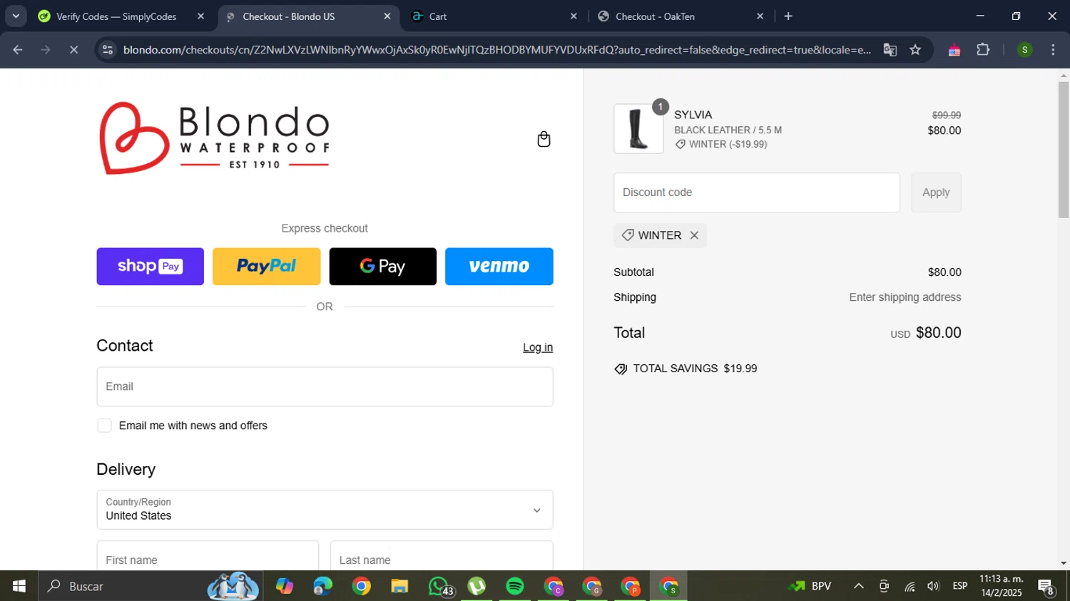Open the taskbar clock and date
The image size is (1070, 601).
pyautogui.click(x=1002, y=586)
